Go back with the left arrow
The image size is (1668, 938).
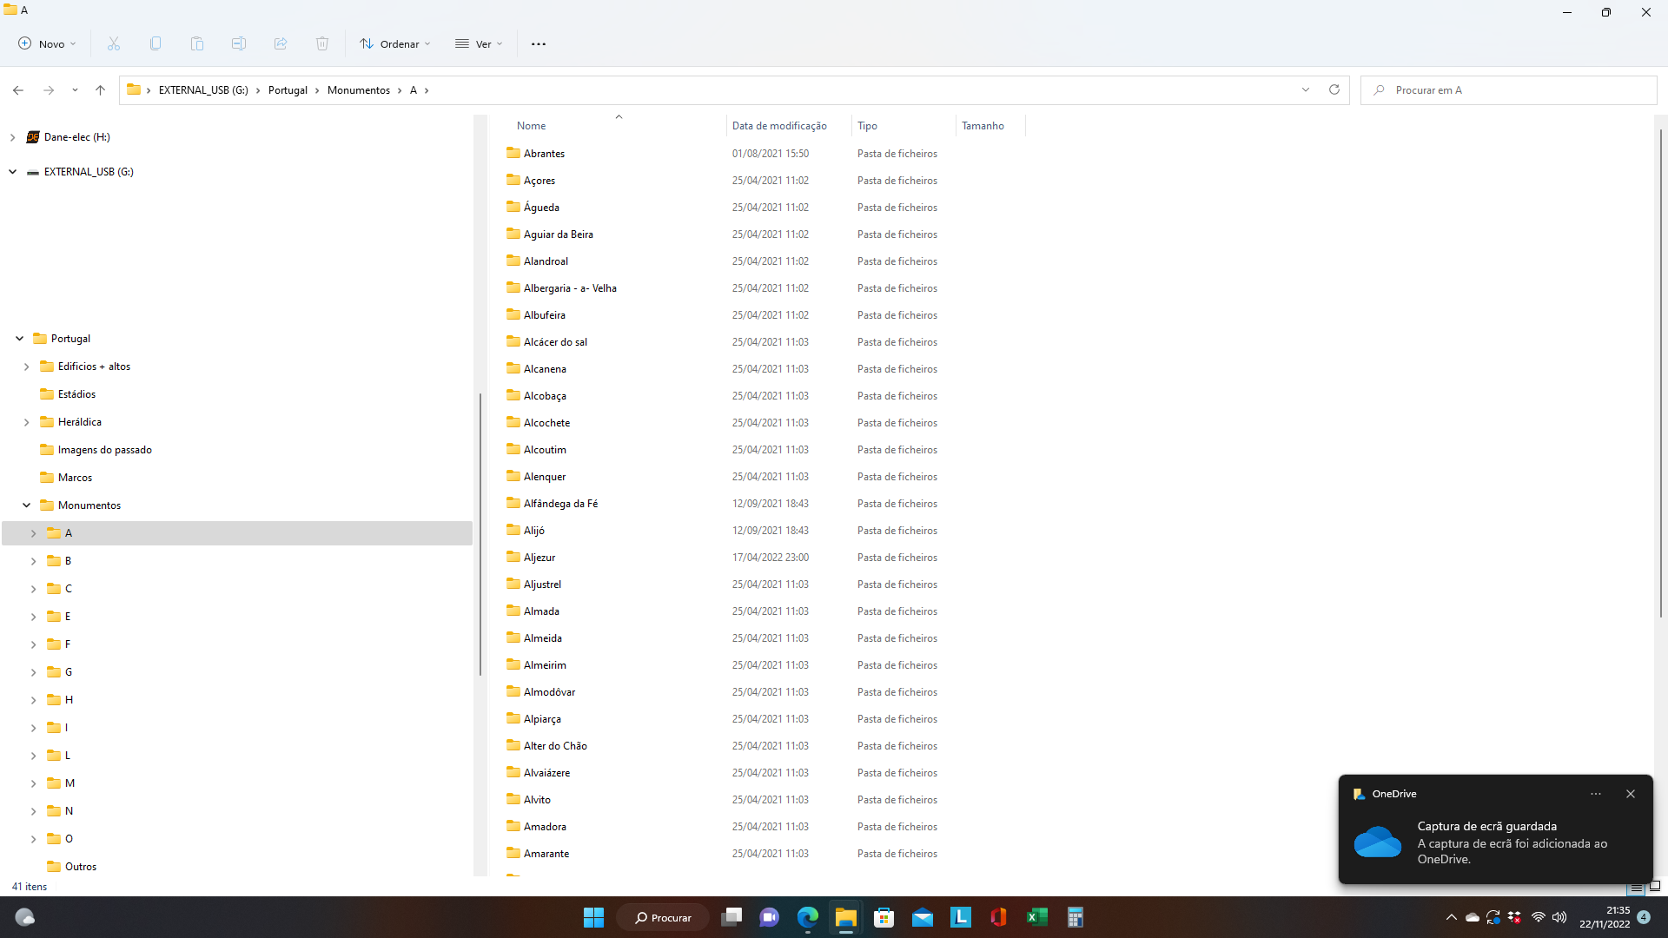18,90
